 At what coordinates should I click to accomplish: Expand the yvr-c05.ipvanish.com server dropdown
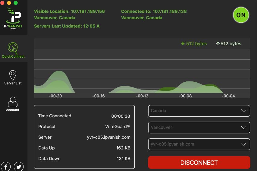(x=199, y=144)
